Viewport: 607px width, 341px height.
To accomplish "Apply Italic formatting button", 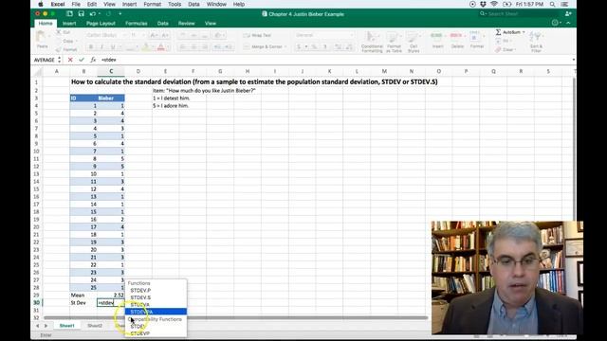I will coord(101,47).
